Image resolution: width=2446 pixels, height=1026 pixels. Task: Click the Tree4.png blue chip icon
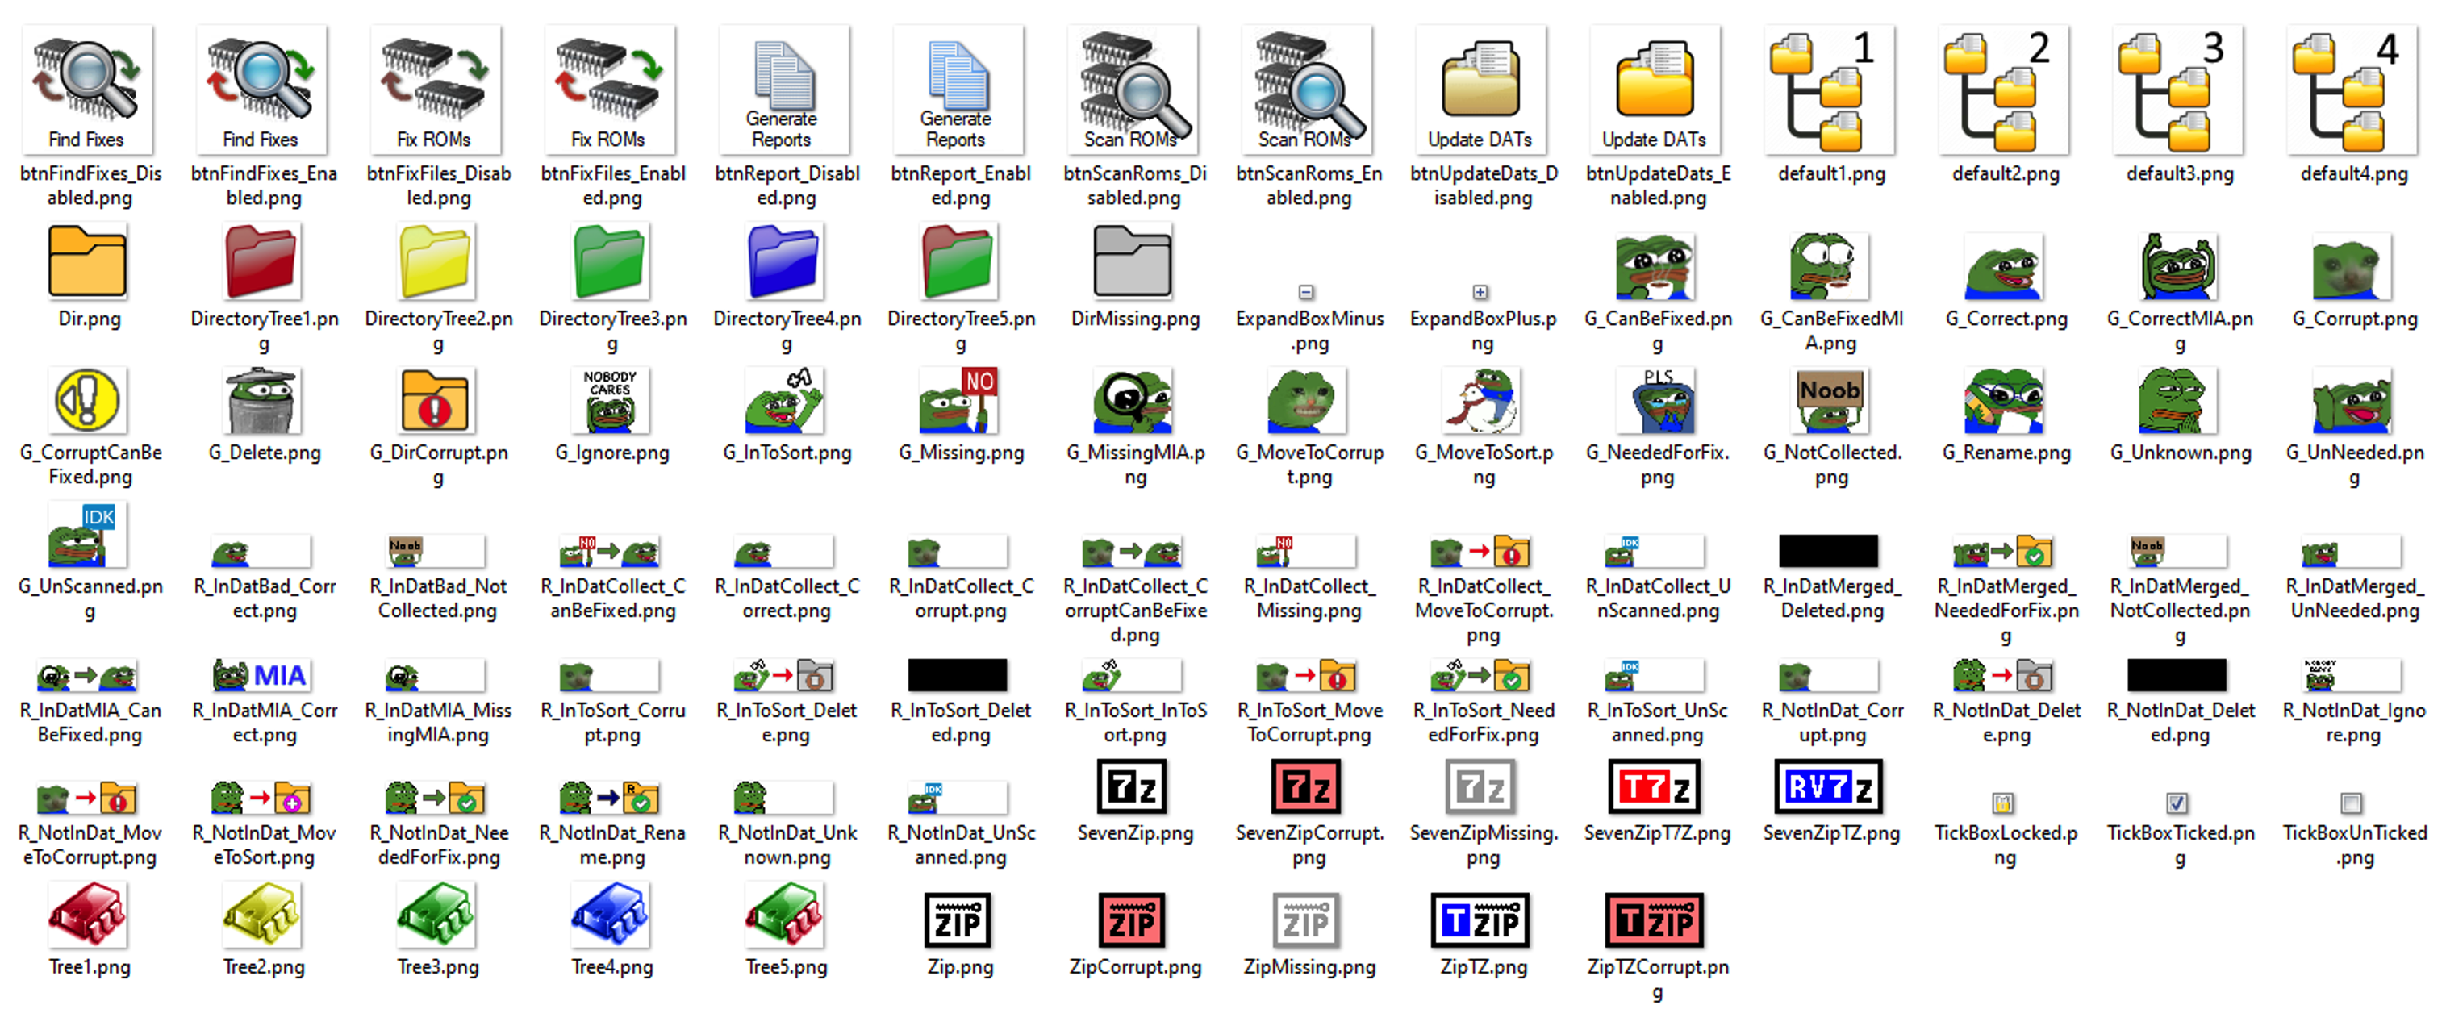[611, 915]
